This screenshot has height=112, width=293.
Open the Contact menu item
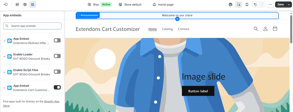click(x=183, y=29)
